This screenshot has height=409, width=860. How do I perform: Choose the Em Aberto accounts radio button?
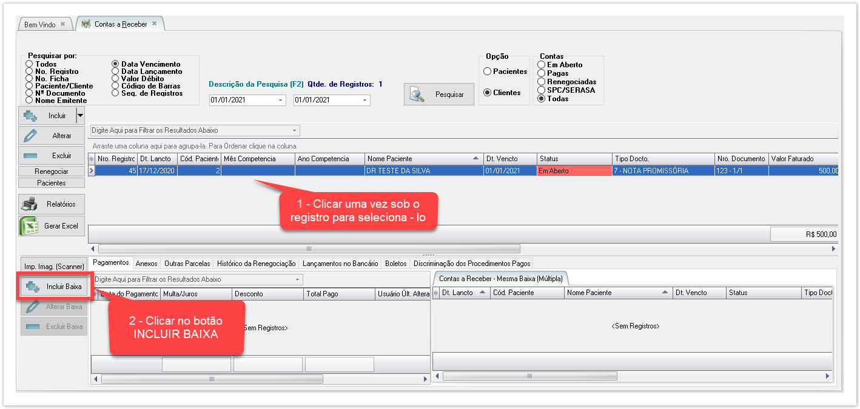541,65
